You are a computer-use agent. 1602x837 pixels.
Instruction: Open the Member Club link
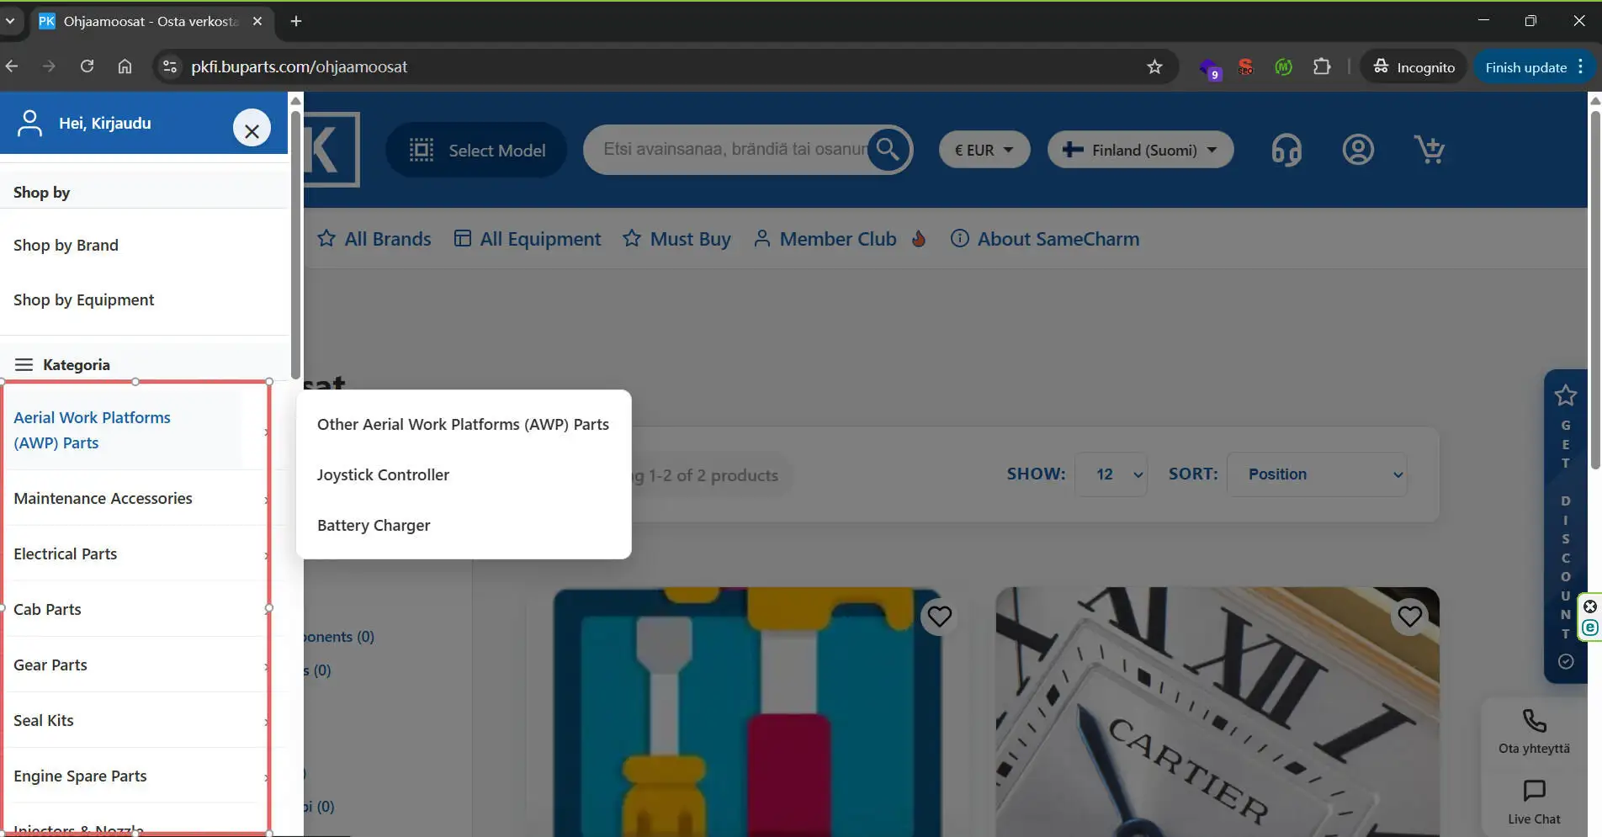tap(838, 240)
